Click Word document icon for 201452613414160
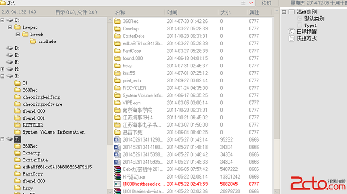 click(x=117, y=147)
